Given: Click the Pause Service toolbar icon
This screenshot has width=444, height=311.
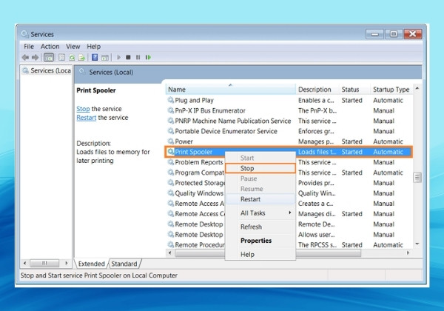Looking at the screenshot, I should (138, 58).
